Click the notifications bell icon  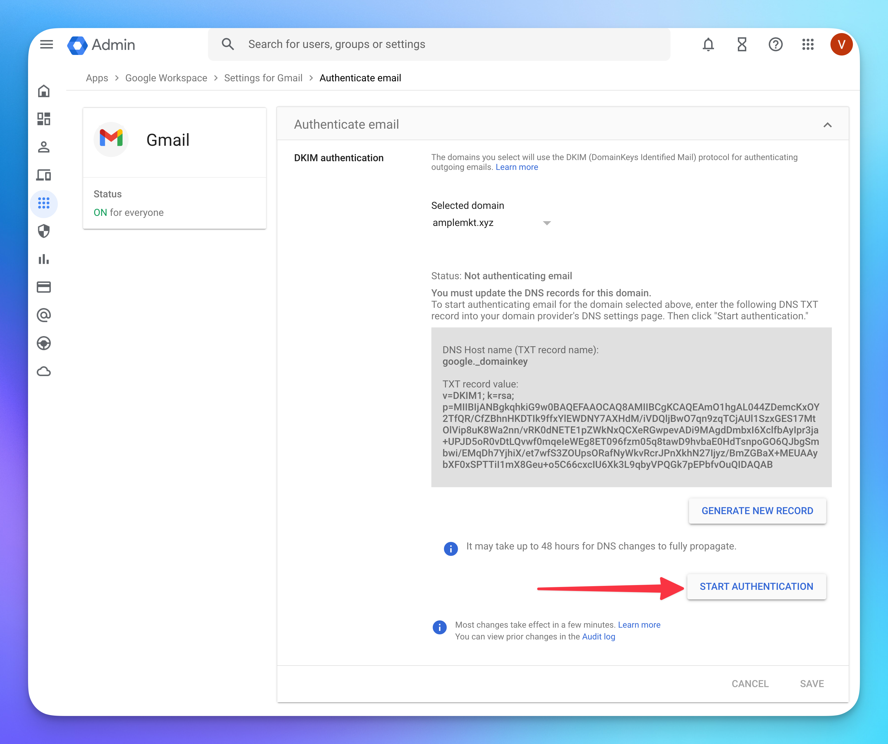(x=708, y=44)
